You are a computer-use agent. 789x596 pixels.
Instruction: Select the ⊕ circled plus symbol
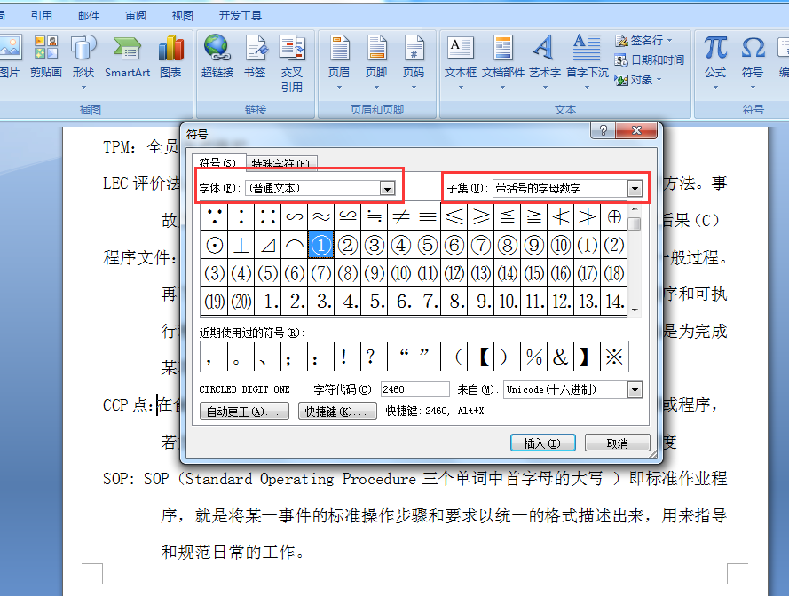click(x=614, y=216)
